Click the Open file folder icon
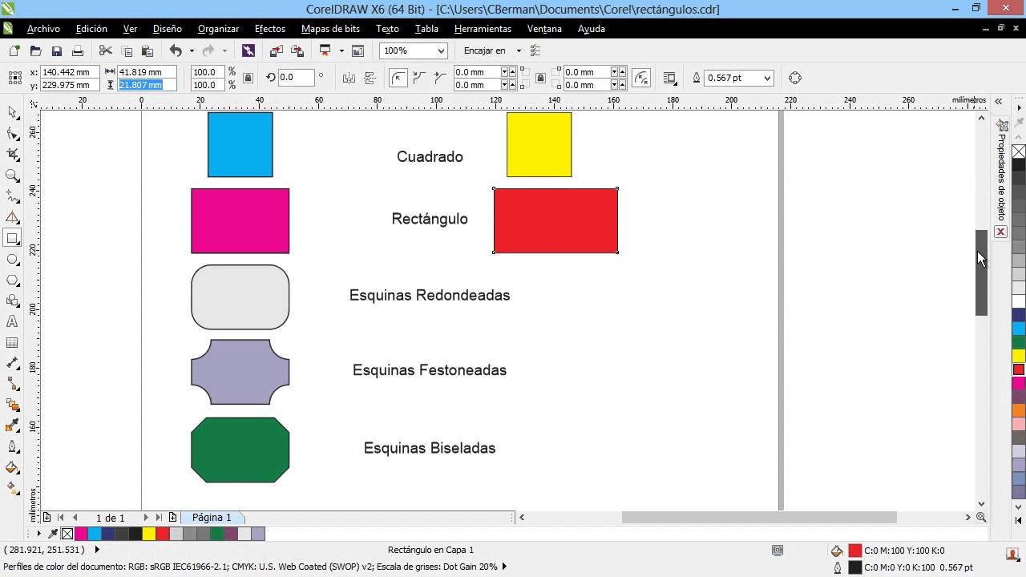The width and height of the screenshot is (1026, 577). click(35, 50)
